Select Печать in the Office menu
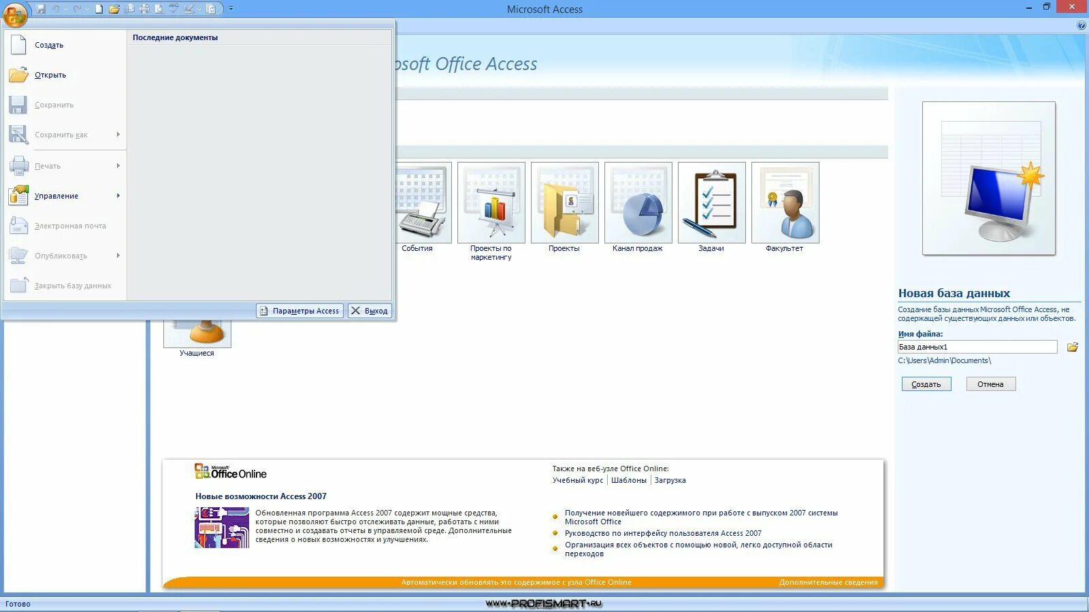 click(x=65, y=166)
